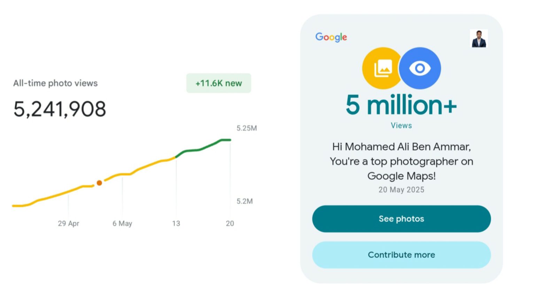Click the orange dot on the chart
This screenshot has height=301, width=535.
99,183
